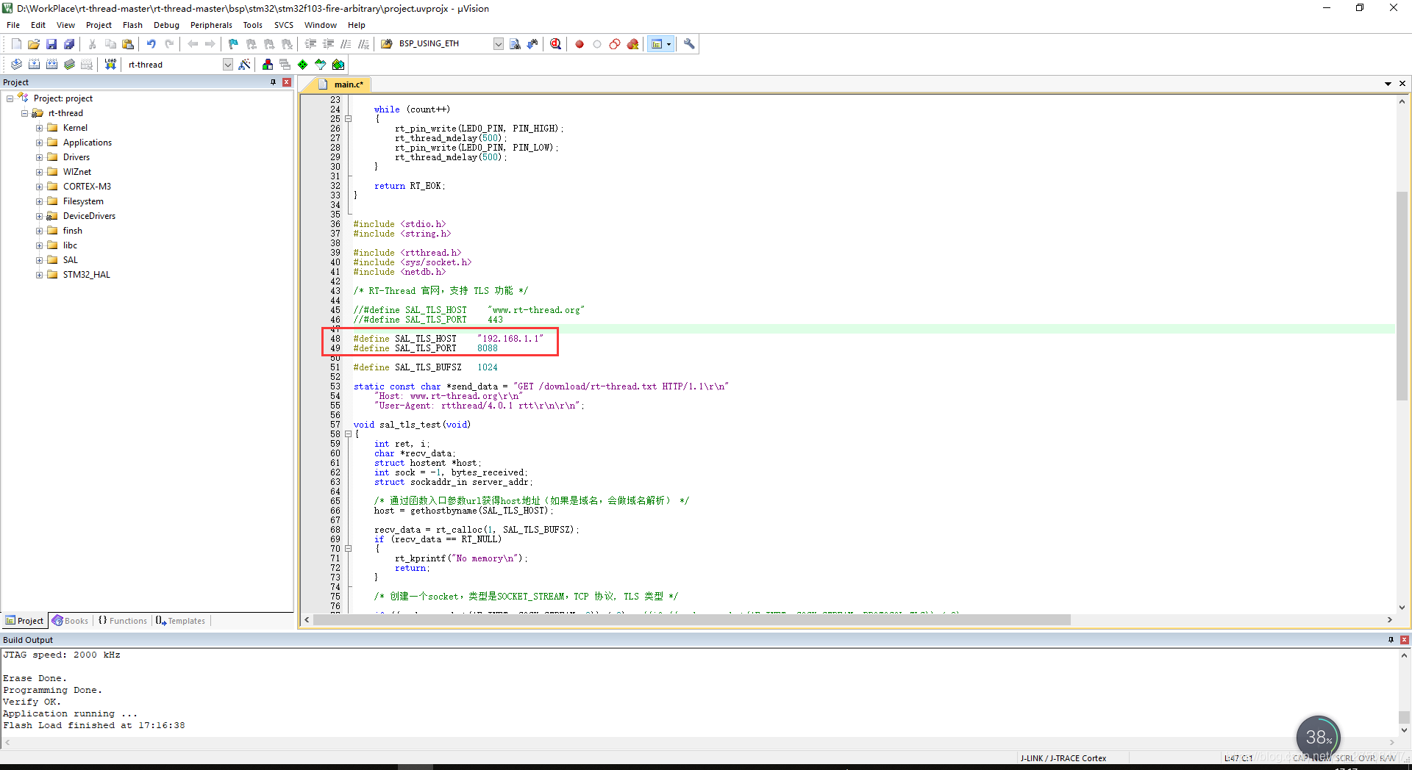Switch to the Books tab
This screenshot has height=770, width=1412.
point(70,620)
